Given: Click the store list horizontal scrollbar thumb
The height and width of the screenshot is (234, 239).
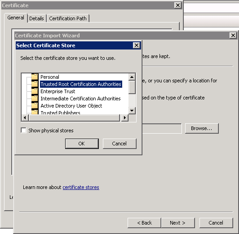Looking at the screenshot, I should tap(74, 118).
